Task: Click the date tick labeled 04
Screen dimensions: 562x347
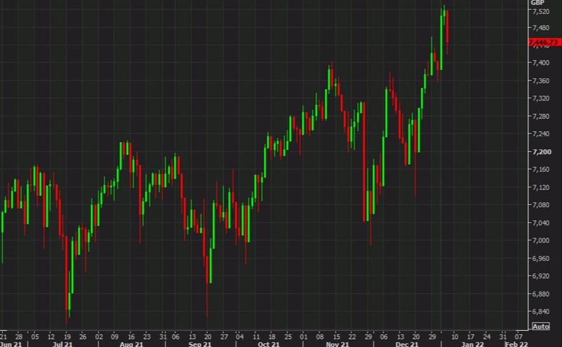Action: tap(240, 336)
